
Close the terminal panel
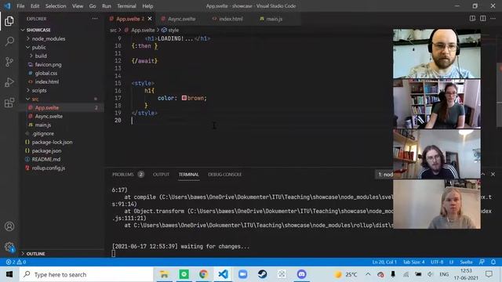(x=493, y=174)
